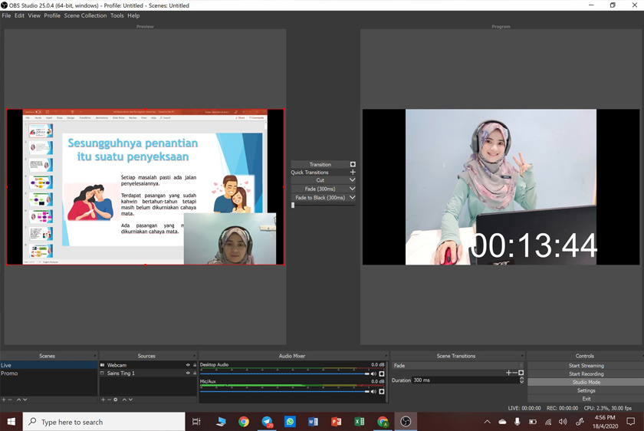Toggle Studio Mode button in Controls
Image resolution: width=644 pixels, height=431 pixels.
[x=586, y=382]
